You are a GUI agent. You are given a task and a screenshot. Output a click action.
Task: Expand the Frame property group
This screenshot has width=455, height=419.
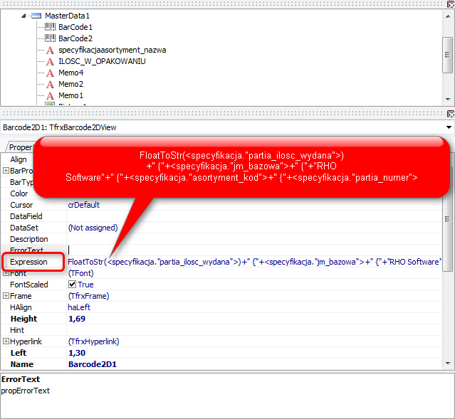pyautogui.click(x=6, y=296)
